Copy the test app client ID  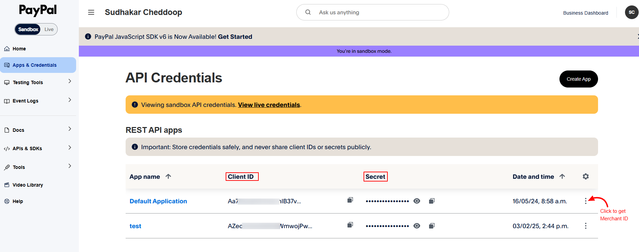tap(350, 225)
